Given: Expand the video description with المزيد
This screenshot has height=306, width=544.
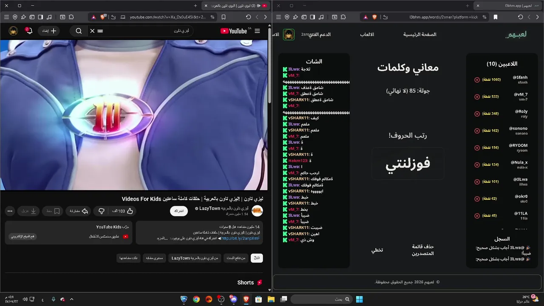Looking at the screenshot, I should (163, 238).
